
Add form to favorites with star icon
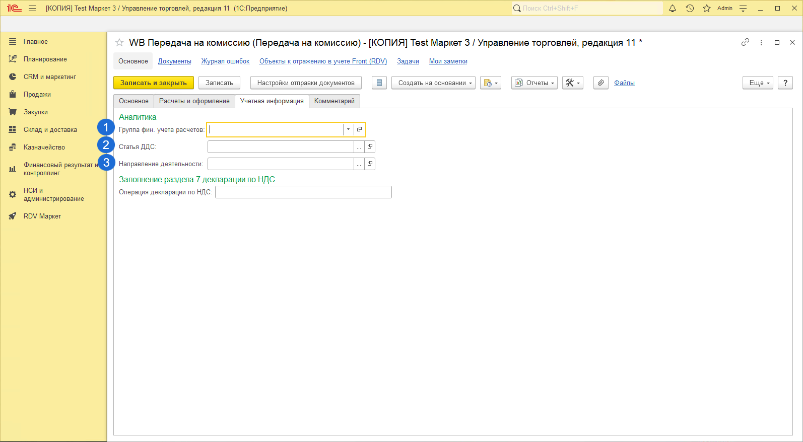(119, 43)
